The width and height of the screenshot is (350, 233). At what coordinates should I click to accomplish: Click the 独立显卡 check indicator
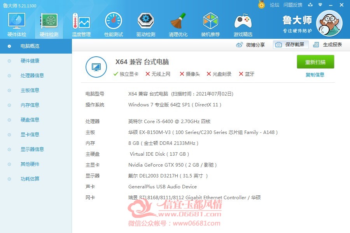pos(126,74)
